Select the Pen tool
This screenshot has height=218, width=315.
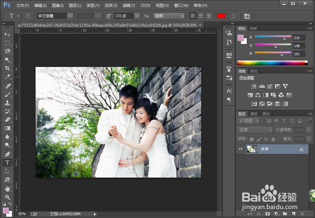click(x=7, y=154)
